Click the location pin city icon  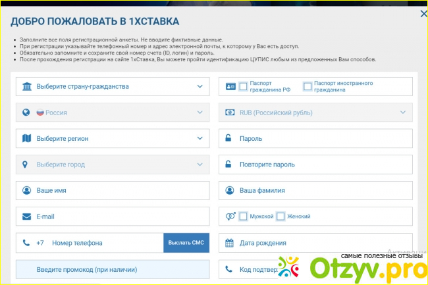pyautogui.click(x=26, y=165)
